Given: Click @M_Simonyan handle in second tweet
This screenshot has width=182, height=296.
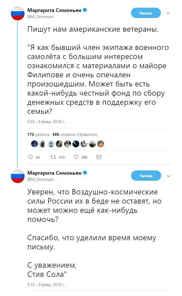Looking at the screenshot, I should (40, 179).
